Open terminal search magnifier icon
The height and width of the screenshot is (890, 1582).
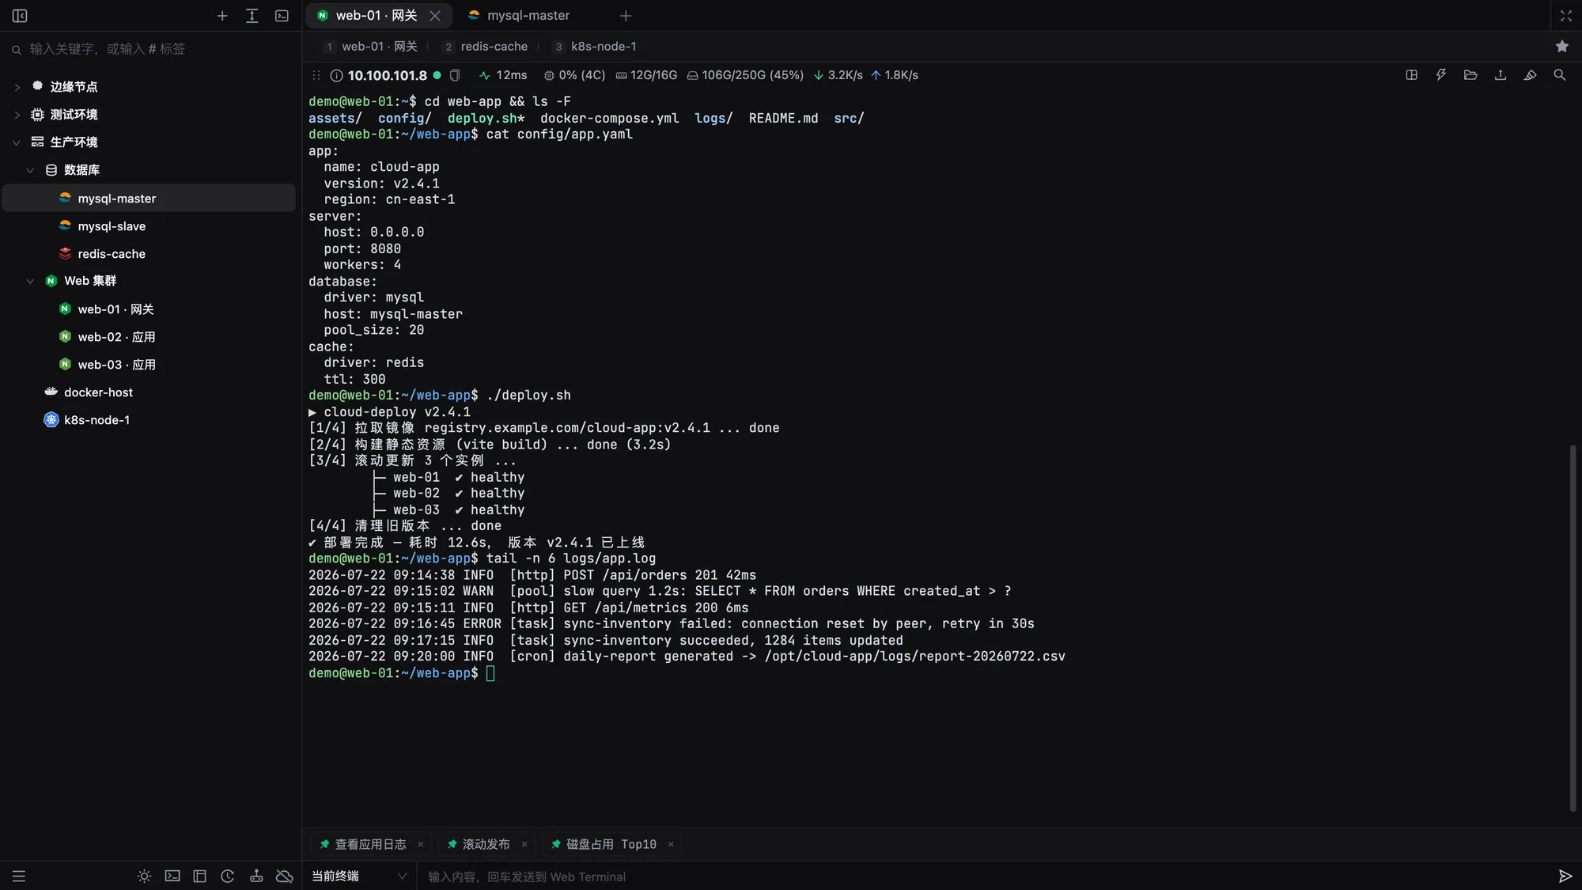[1559, 75]
